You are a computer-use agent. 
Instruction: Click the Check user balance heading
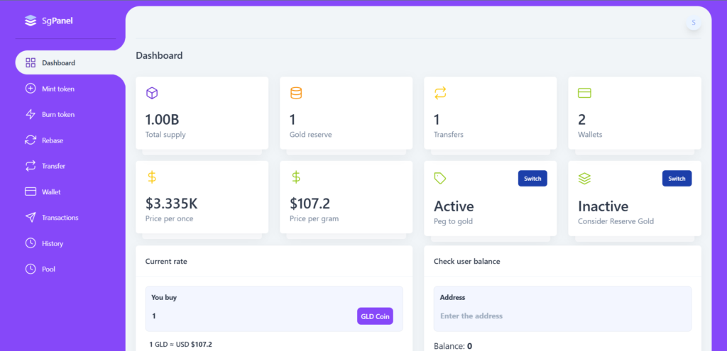coord(466,261)
